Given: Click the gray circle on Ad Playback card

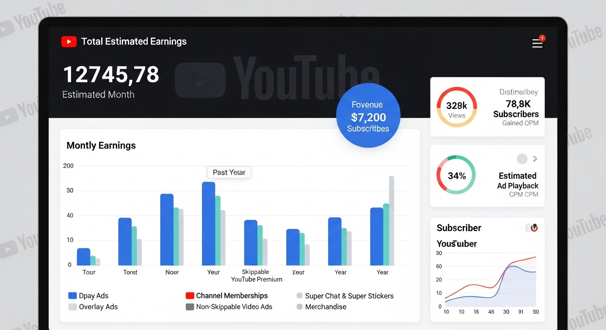Looking at the screenshot, I should [522, 159].
